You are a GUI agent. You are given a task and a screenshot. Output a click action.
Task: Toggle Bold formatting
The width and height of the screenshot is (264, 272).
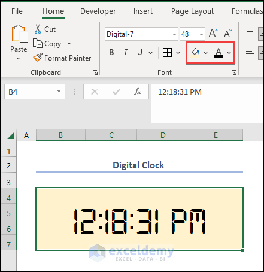coord(111,53)
